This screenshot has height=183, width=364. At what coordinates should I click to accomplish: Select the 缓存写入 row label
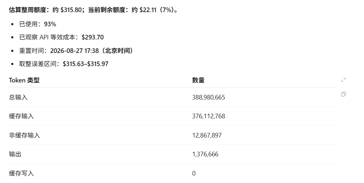pyautogui.click(x=21, y=173)
